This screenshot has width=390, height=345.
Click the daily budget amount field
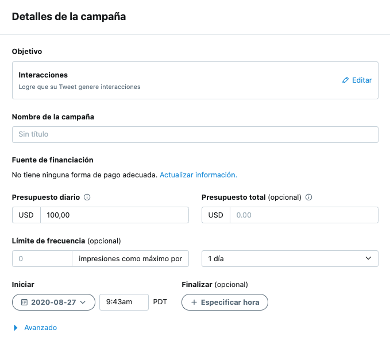114,215
